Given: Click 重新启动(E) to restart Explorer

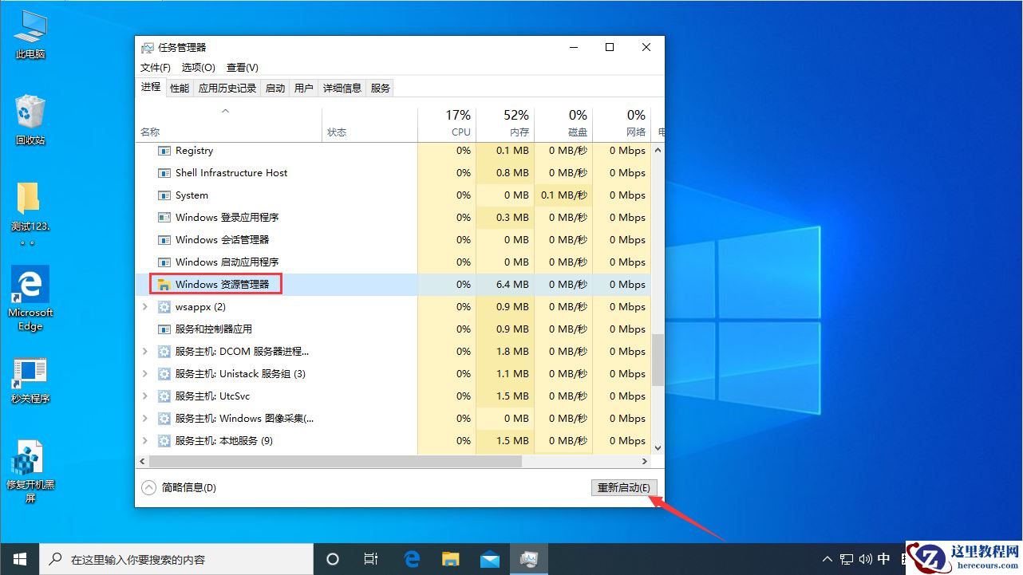Looking at the screenshot, I should pos(624,486).
